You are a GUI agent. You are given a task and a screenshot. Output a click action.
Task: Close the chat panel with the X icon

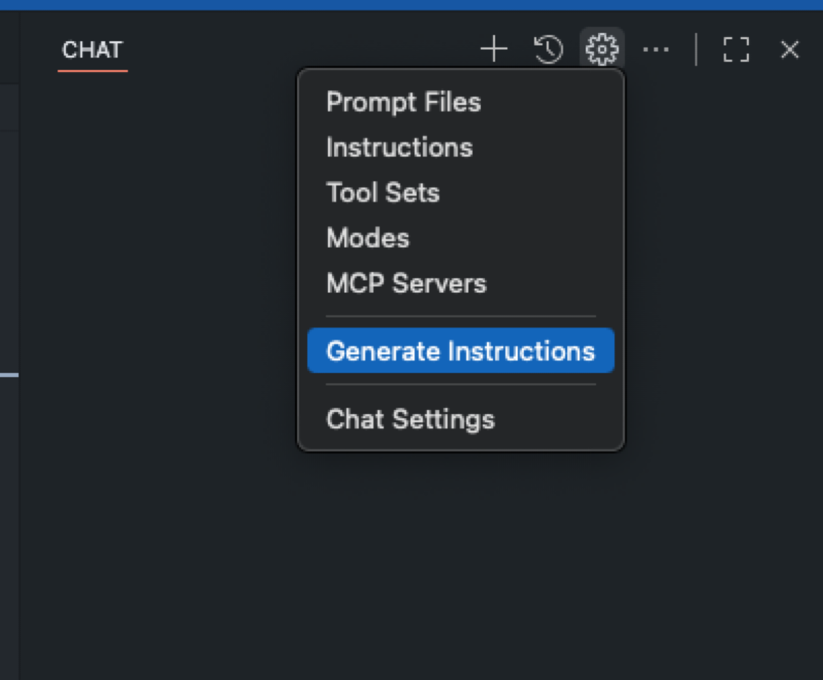790,49
